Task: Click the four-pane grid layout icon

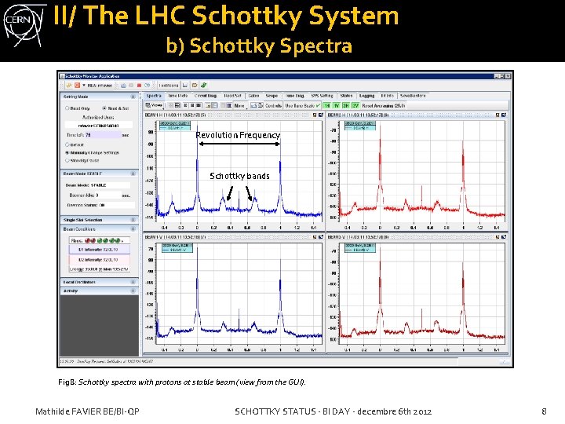Action: pyautogui.click(x=177, y=105)
